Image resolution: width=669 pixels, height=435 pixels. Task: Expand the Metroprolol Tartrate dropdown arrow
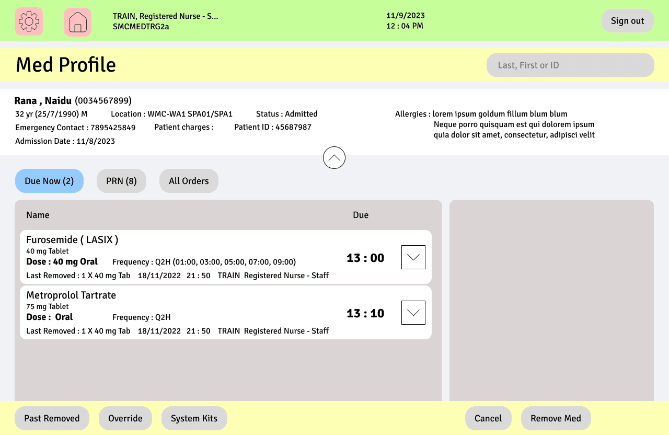coord(413,313)
